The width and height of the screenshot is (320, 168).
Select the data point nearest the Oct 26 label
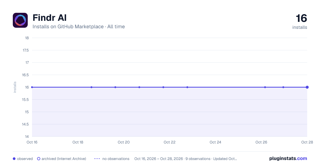[265, 87]
